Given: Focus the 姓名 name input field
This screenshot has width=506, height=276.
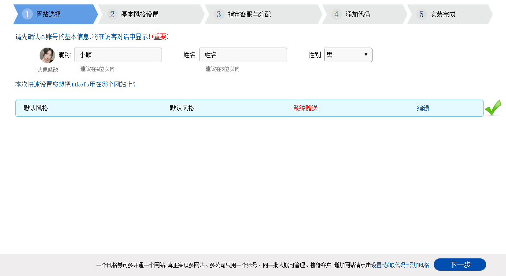Looking at the screenshot, I should pos(243,55).
